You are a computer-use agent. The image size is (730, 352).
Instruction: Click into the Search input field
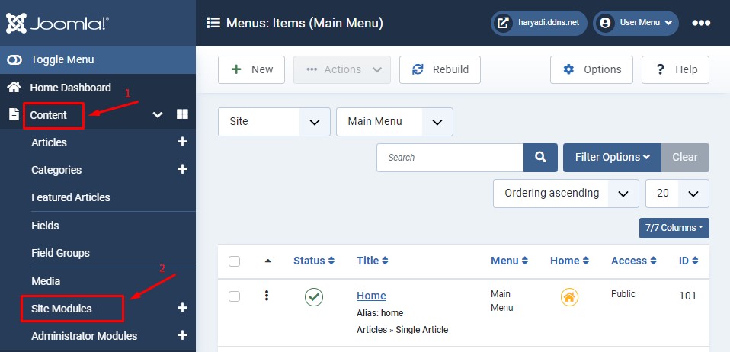click(450, 157)
